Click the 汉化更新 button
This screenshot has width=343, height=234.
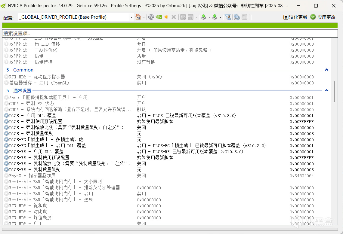[295, 17]
